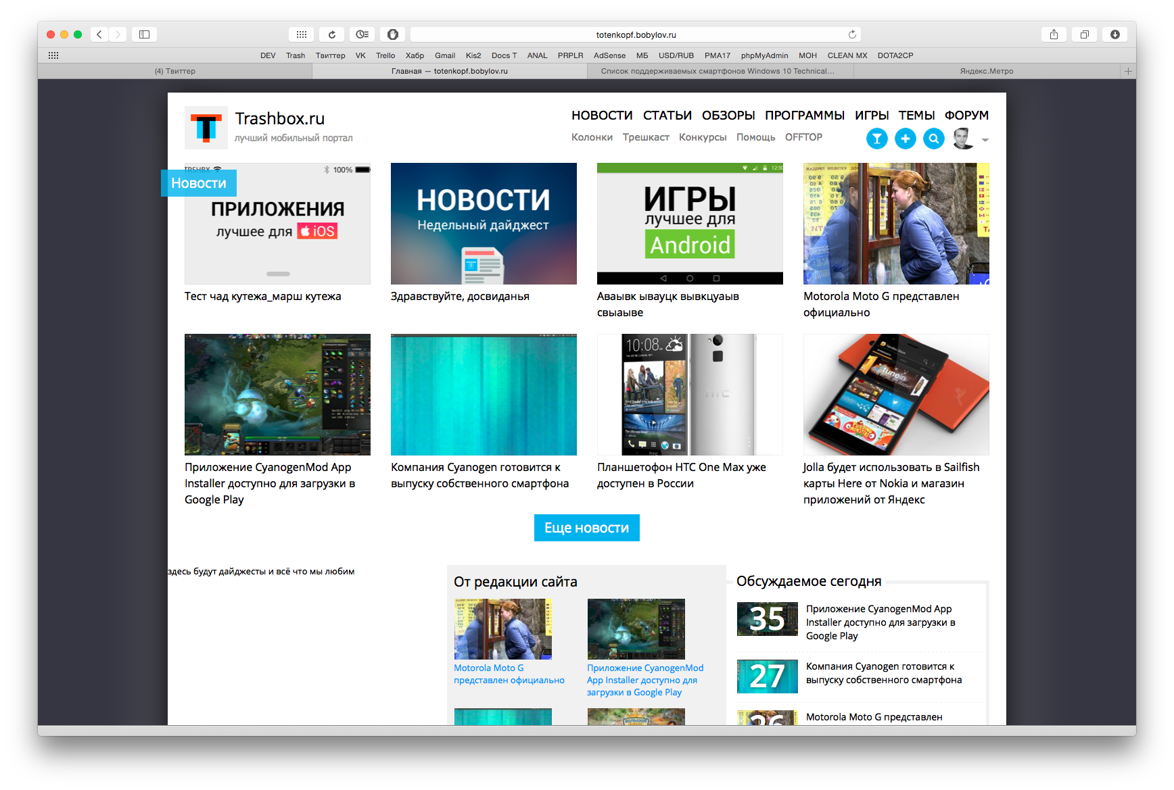Open the Колонки submenu link

pyautogui.click(x=592, y=137)
